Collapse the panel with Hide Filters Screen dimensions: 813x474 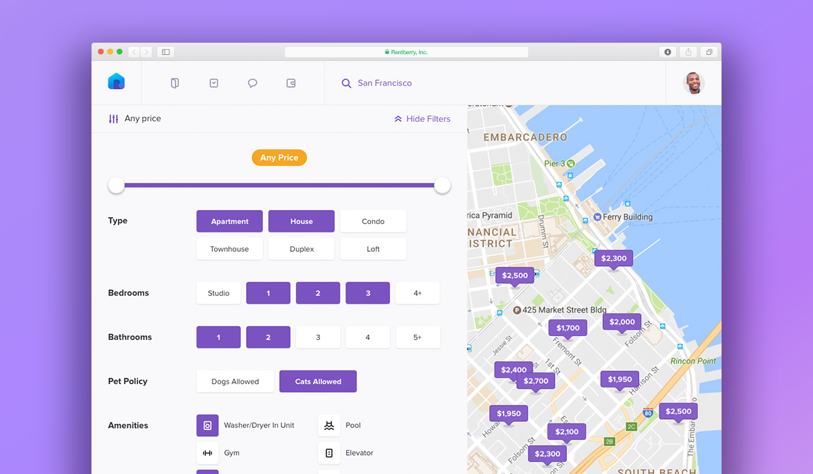point(422,119)
